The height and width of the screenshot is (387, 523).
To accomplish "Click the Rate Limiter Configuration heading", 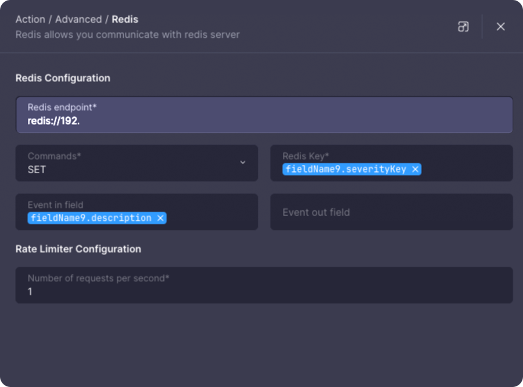I will (x=78, y=249).
